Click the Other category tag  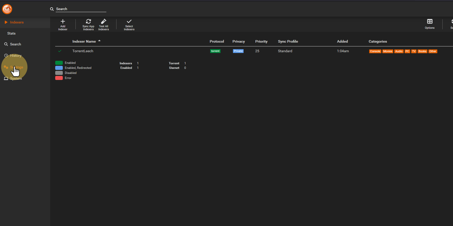pos(433,51)
